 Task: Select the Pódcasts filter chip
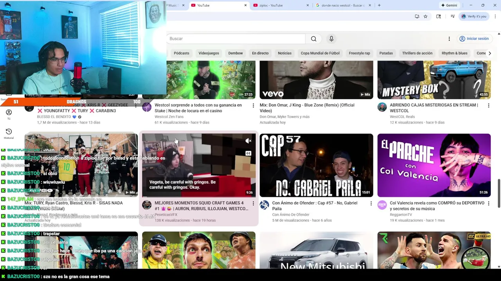click(x=182, y=53)
